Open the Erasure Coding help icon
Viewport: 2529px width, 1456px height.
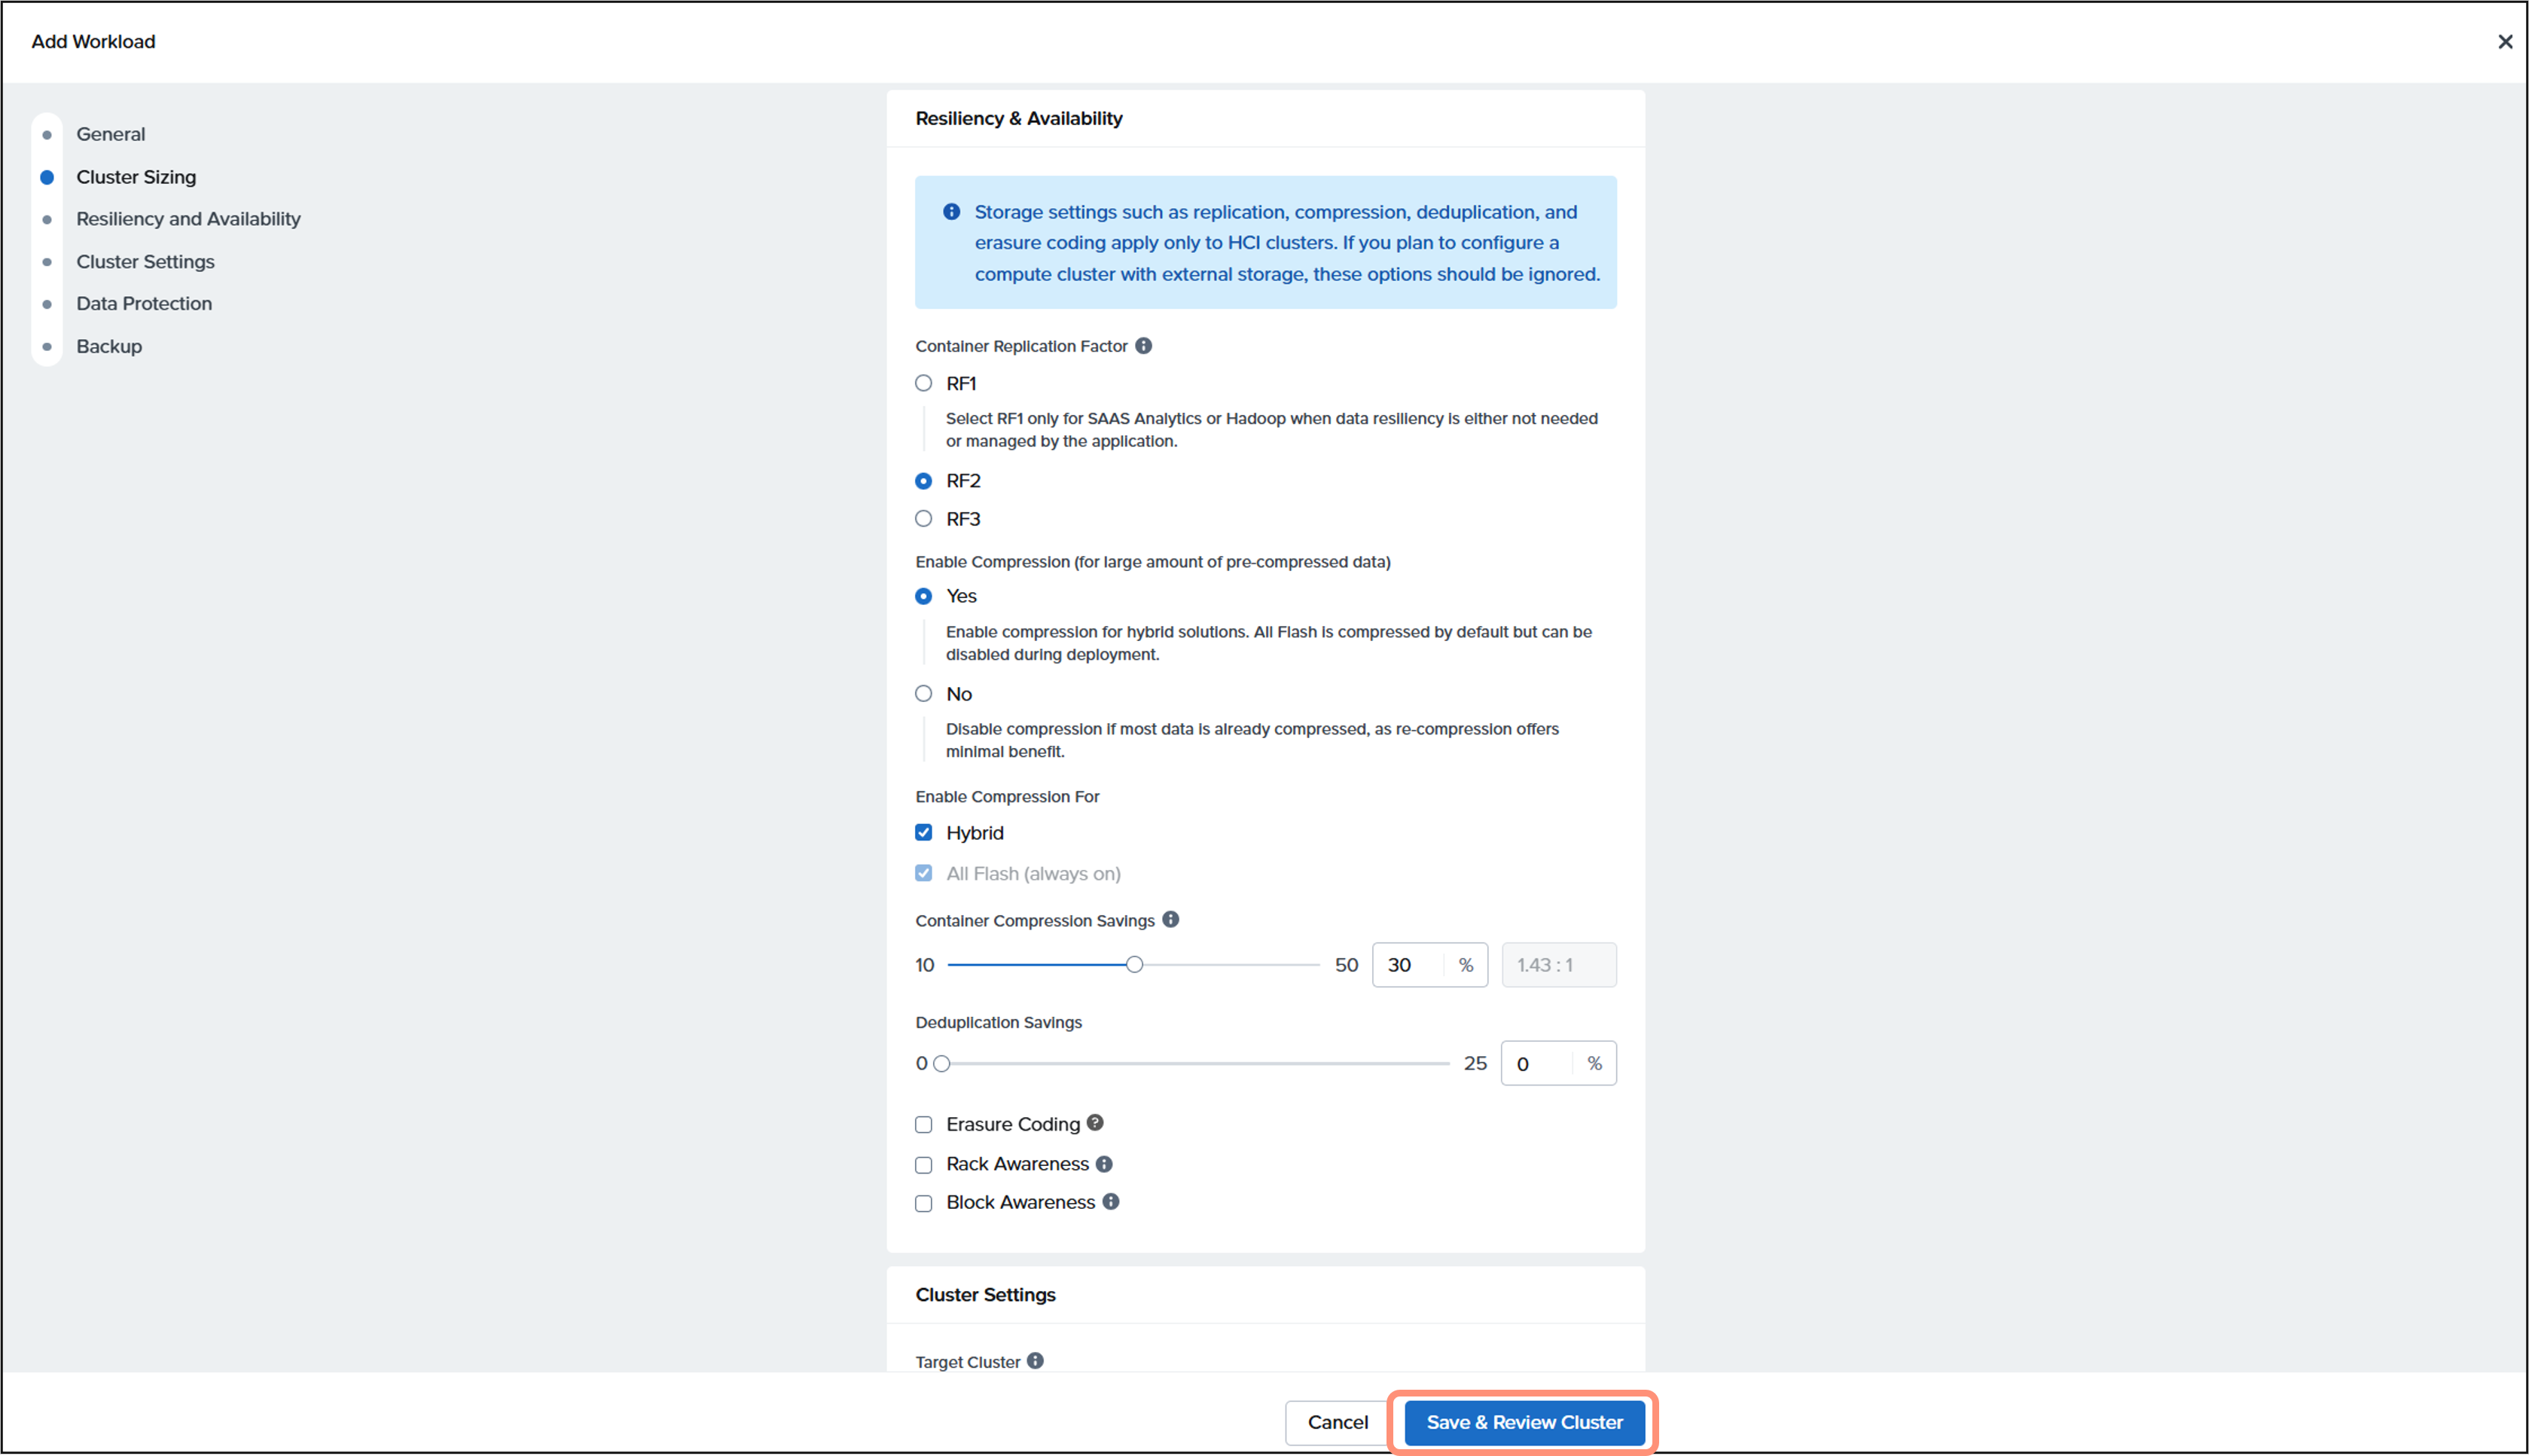(1096, 1122)
